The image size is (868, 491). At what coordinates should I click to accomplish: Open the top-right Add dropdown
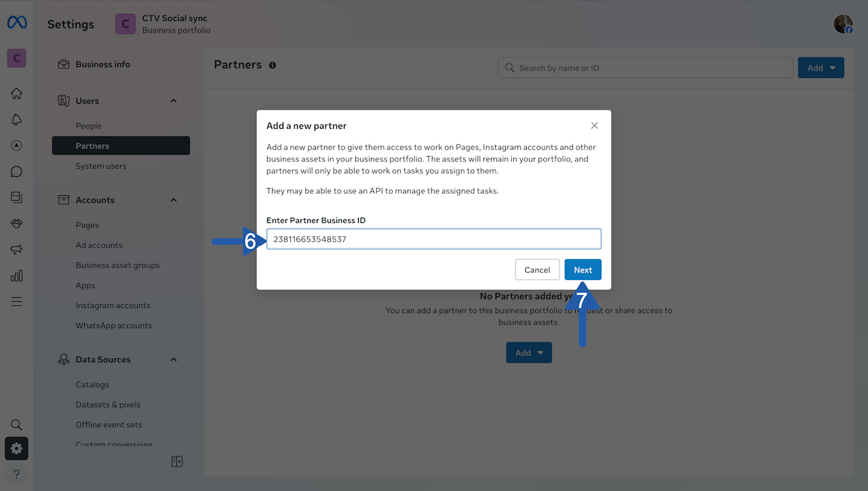click(x=821, y=68)
